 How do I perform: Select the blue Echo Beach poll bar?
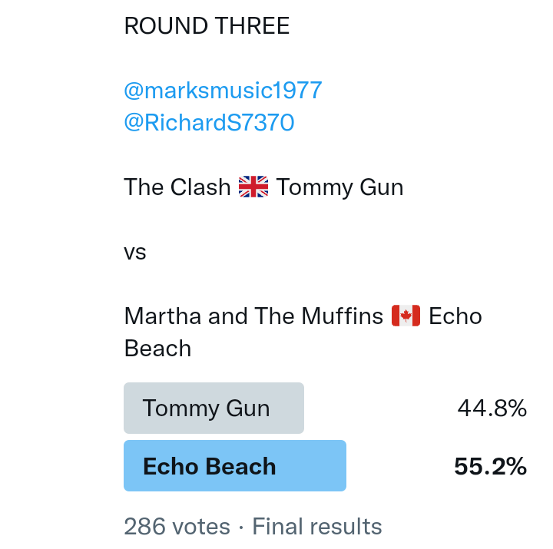point(234,466)
